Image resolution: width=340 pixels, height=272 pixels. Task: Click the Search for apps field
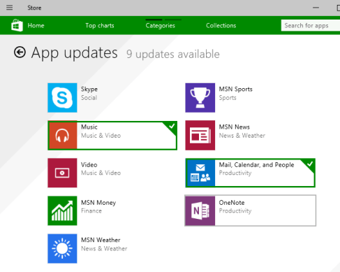311,25
